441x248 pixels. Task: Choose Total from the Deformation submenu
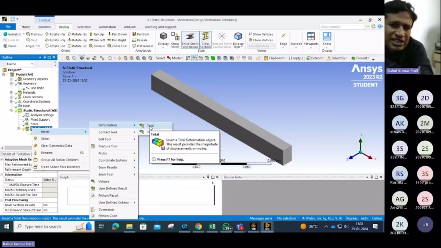click(x=151, y=125)
